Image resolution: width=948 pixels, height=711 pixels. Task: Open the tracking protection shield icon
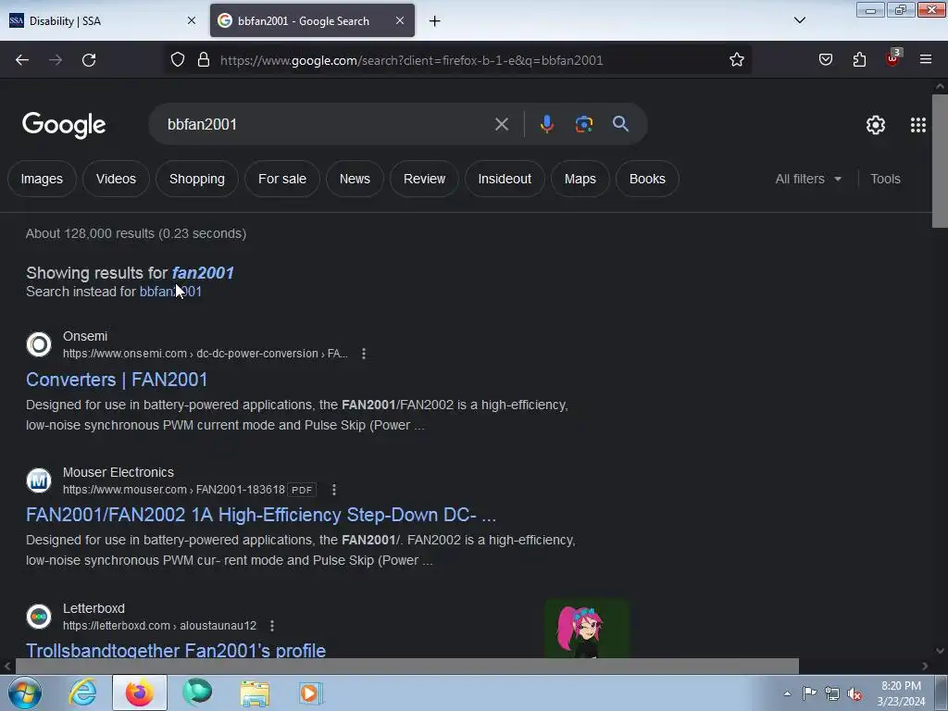tap(177, 60)
